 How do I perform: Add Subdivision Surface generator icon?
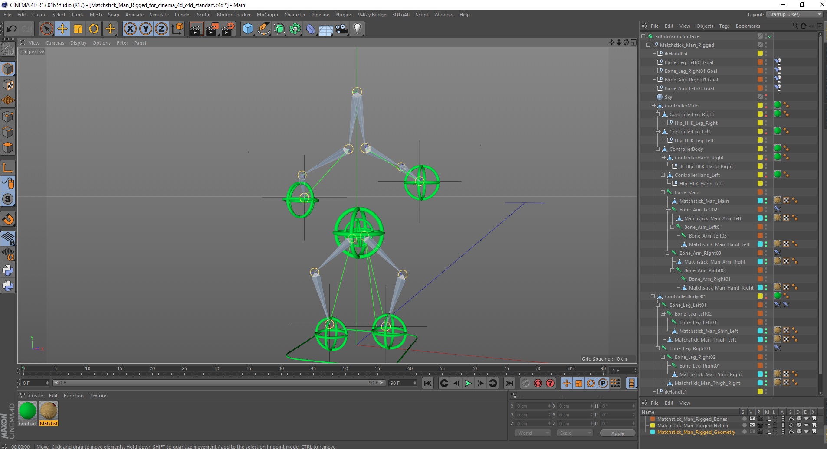(279, 29)
